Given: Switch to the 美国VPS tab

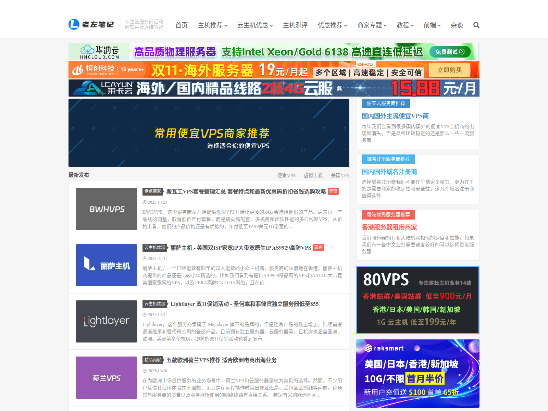Looking at the screenshot, I should (340, 175).
